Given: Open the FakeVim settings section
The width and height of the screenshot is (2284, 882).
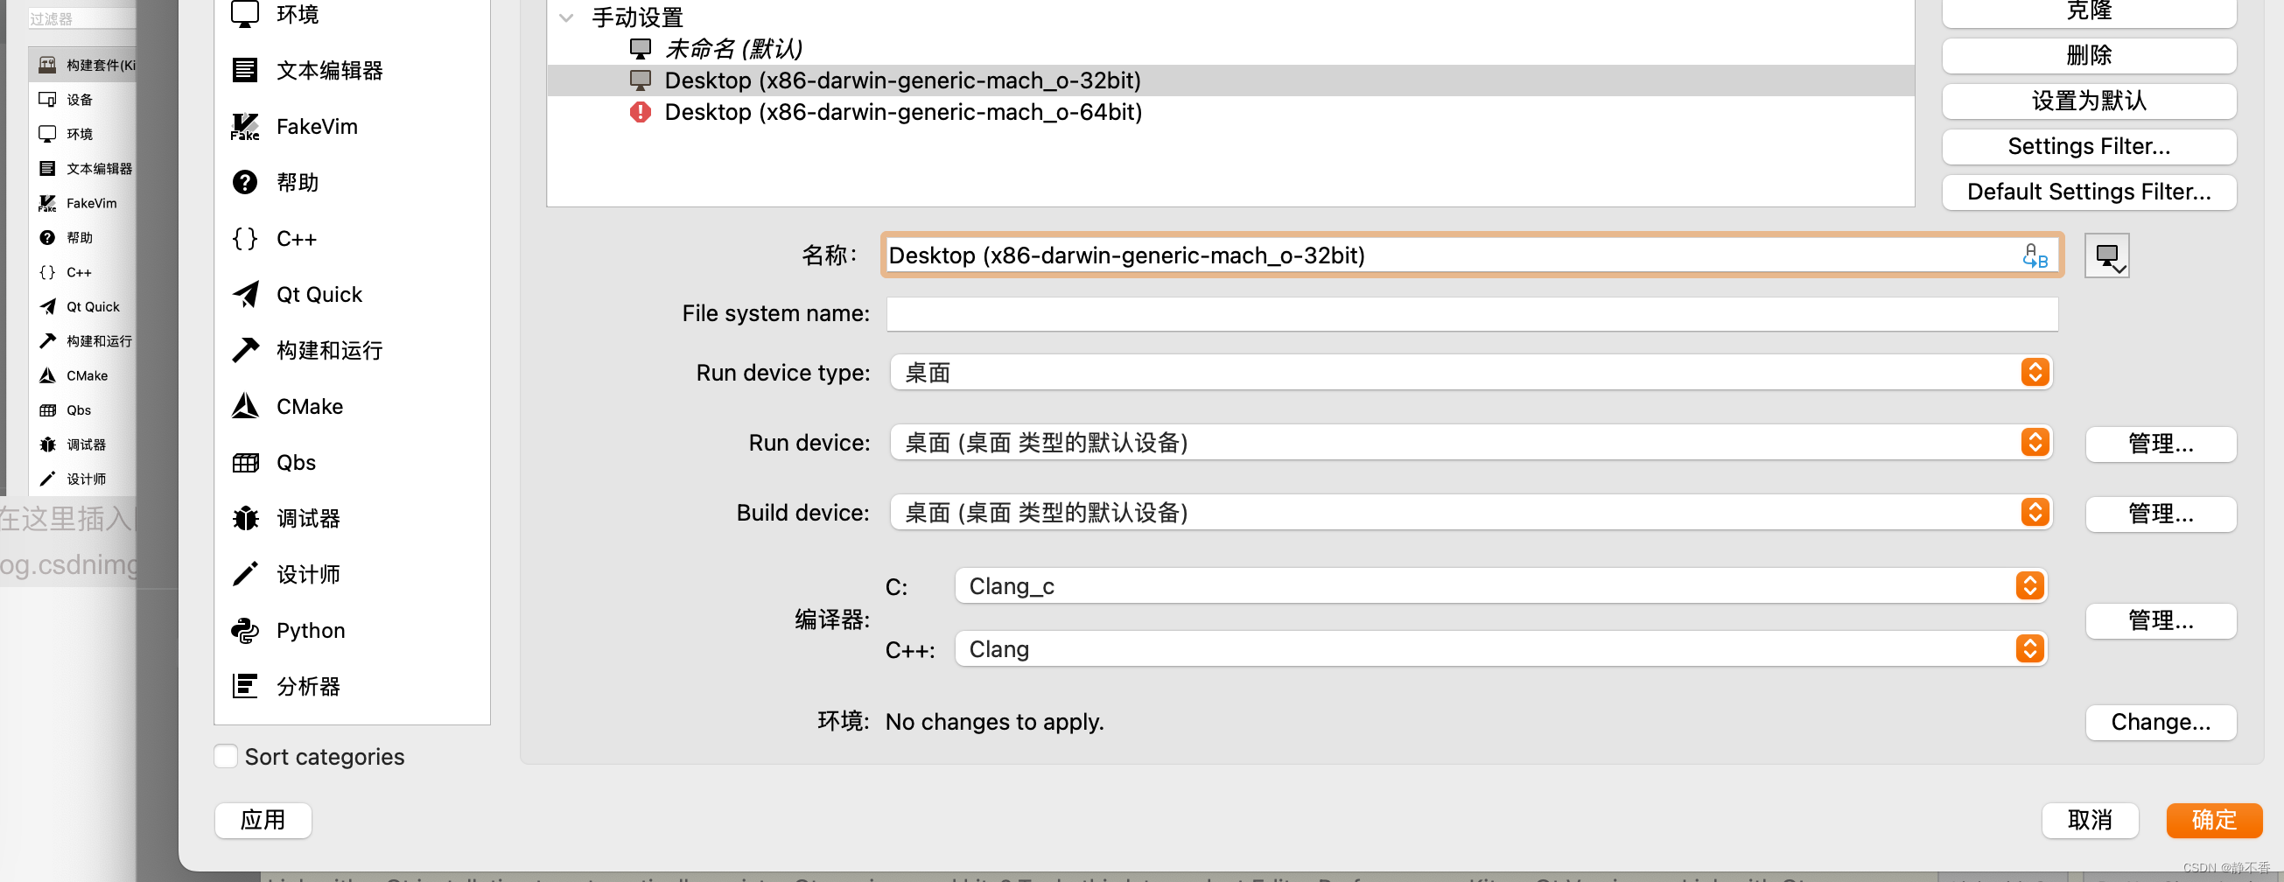Looking at the screenshot, I should [317, 126].
